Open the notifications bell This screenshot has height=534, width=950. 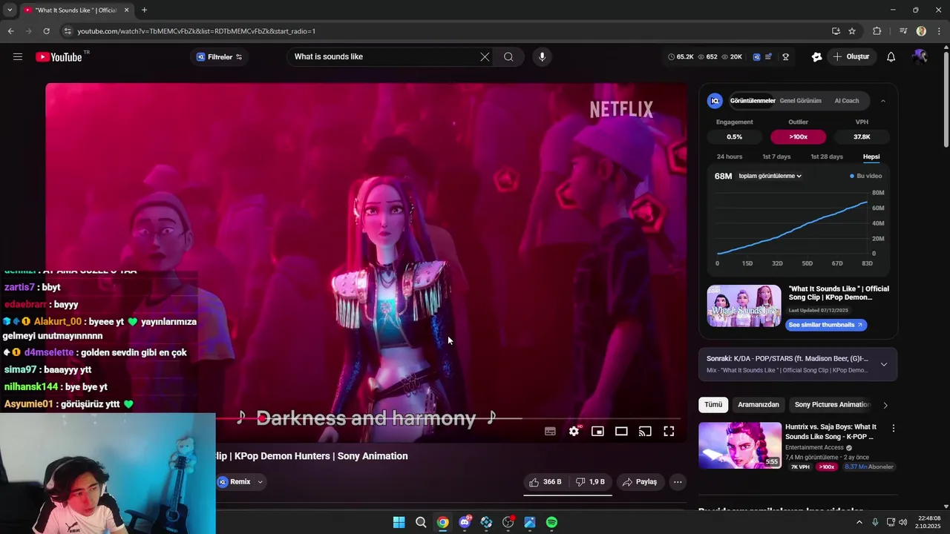(891, 57)
